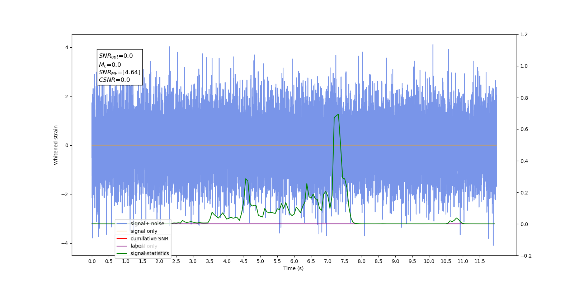
Task: Click the x-axis tick label 2.5
Action: (176, 261)
